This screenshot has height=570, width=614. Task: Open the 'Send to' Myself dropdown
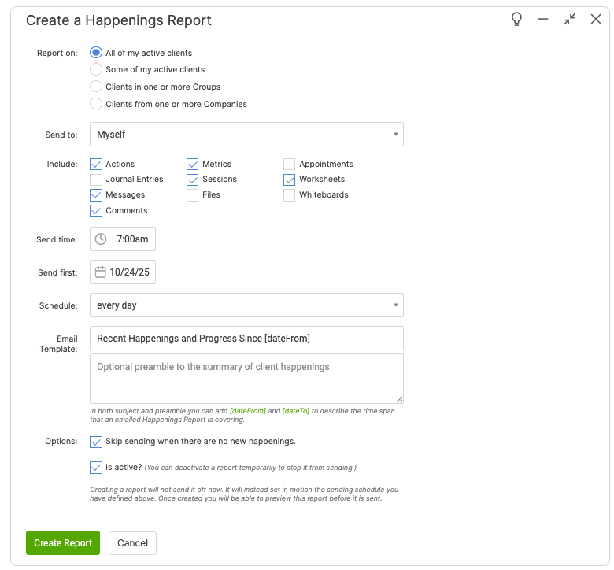coord(246,135)
